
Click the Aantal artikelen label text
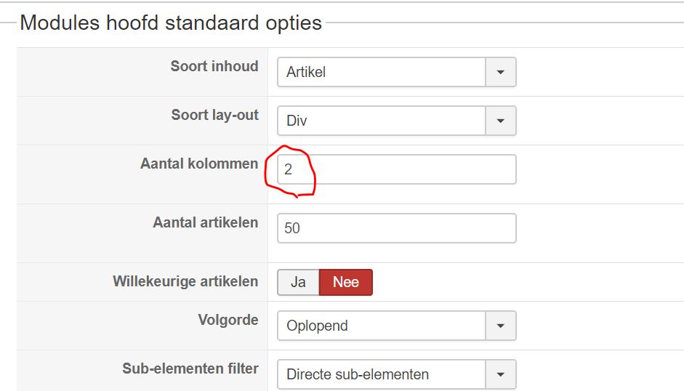click(x=206, y=222)
